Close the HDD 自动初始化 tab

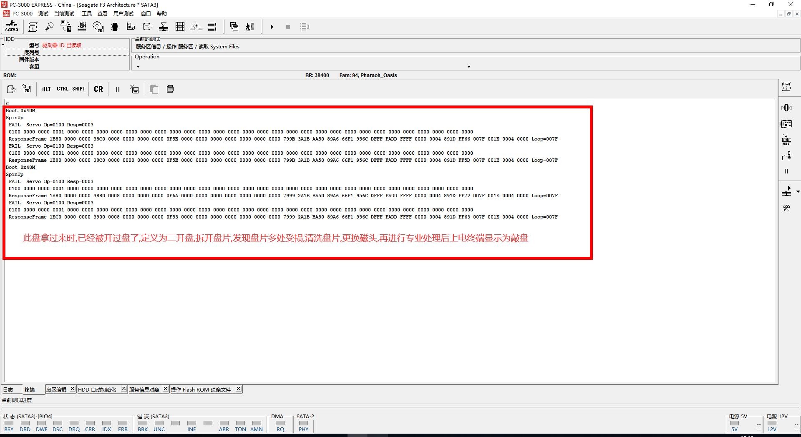click(123, 389)
